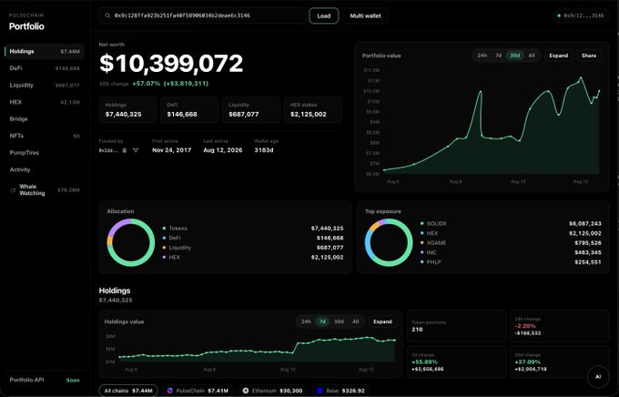The image size is (619, 397).
Task: Open Whale Watching in the sidebar
Action: tap(45, 190)
